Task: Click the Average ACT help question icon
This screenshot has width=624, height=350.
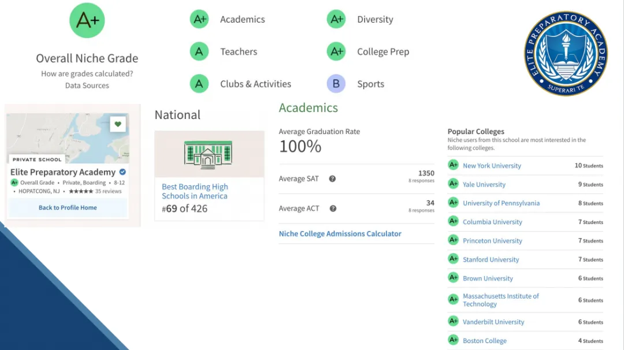Action: pos(333,208)
